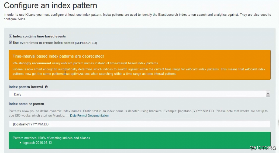Screen dimensions: 279x153
Task: Select the logstash-2016.08.13 matched index
Action: pos(37,143)
